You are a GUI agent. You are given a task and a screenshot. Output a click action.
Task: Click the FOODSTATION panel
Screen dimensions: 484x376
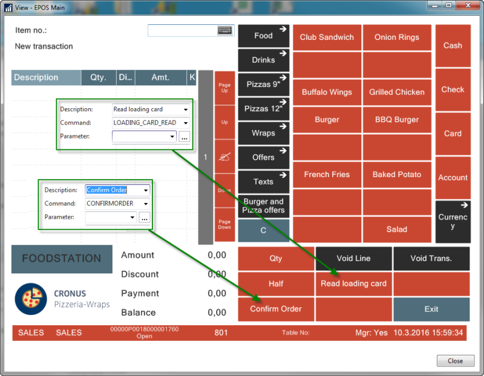coord(62,259)
